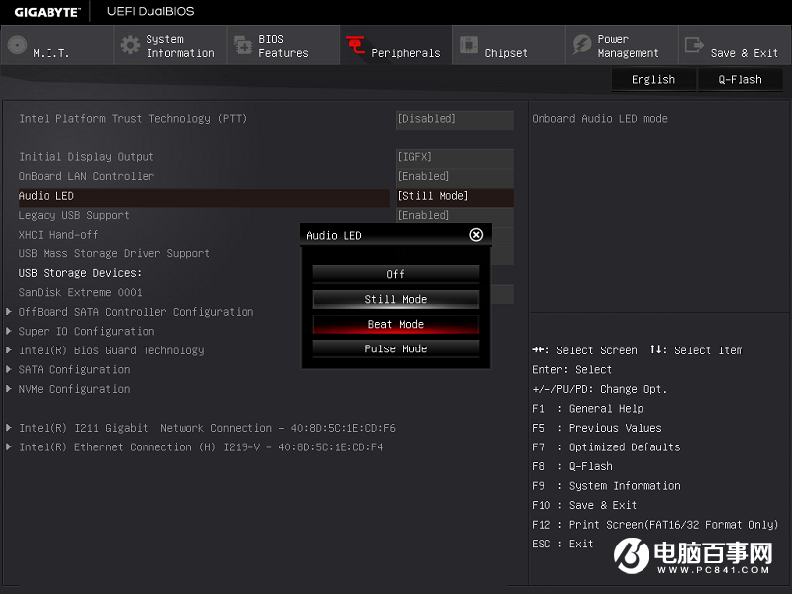Expand Super IO Configuration submenu
This screenshot has width=792, height=594.
tap(86, 331)
